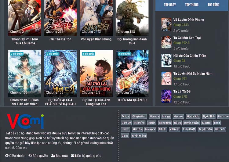Filter by the Huyền huyễn tag
The image size is (229, 162).
click(x=191, y=123)
